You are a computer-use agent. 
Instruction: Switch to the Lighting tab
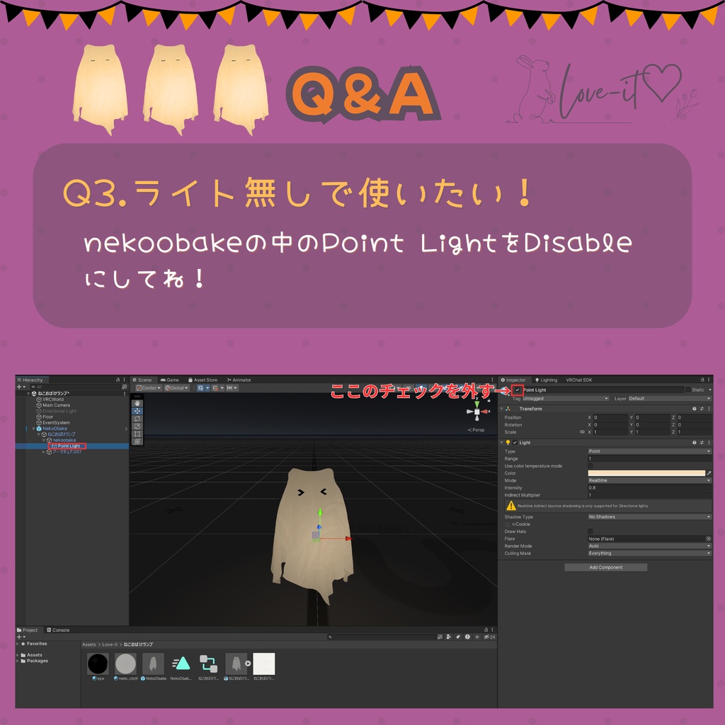pos(546,379)
